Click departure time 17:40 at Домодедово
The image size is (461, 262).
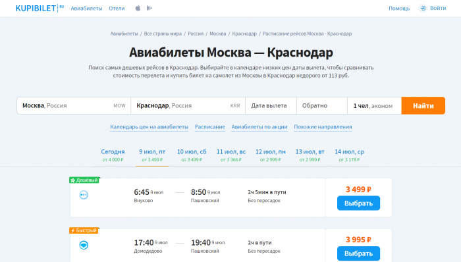pos(144,243)
